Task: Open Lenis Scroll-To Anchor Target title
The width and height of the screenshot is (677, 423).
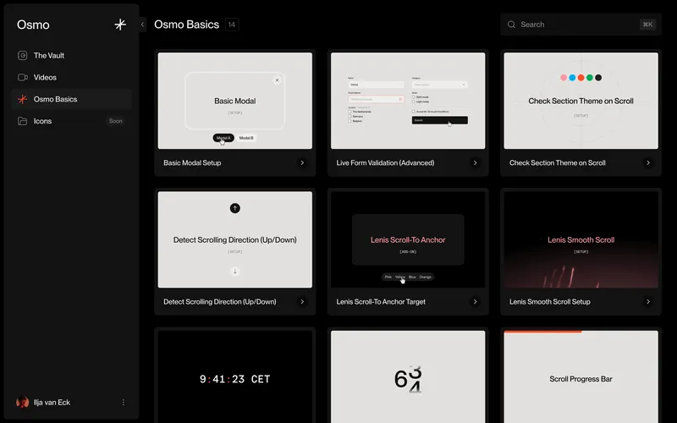Action: [381, 302]
